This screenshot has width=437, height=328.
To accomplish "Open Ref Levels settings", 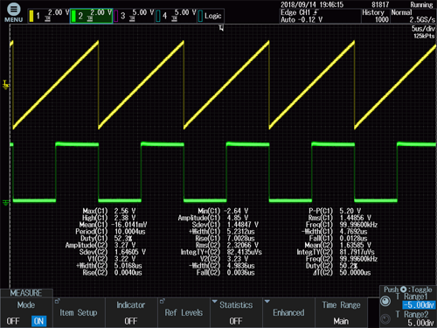I will click(184, 312).
